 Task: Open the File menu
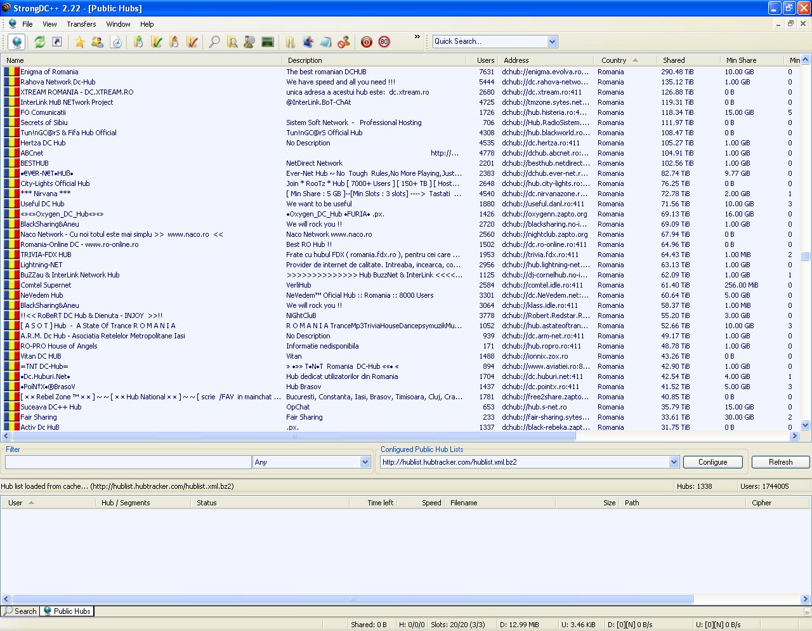(27, 24)
